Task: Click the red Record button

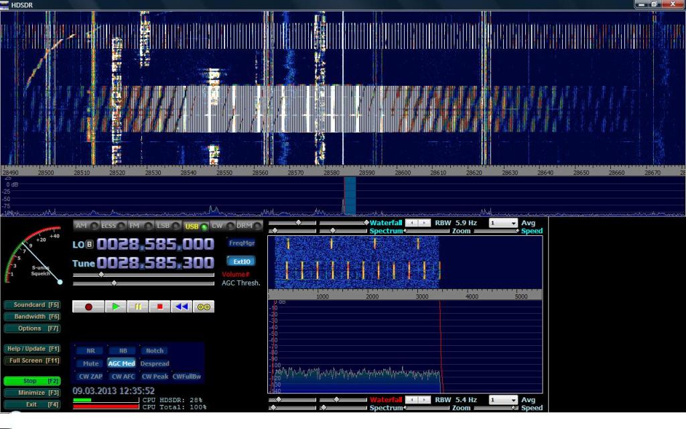Action: (88, 306)
